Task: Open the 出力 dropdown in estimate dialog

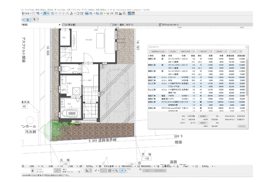Action: coord(236,52)
